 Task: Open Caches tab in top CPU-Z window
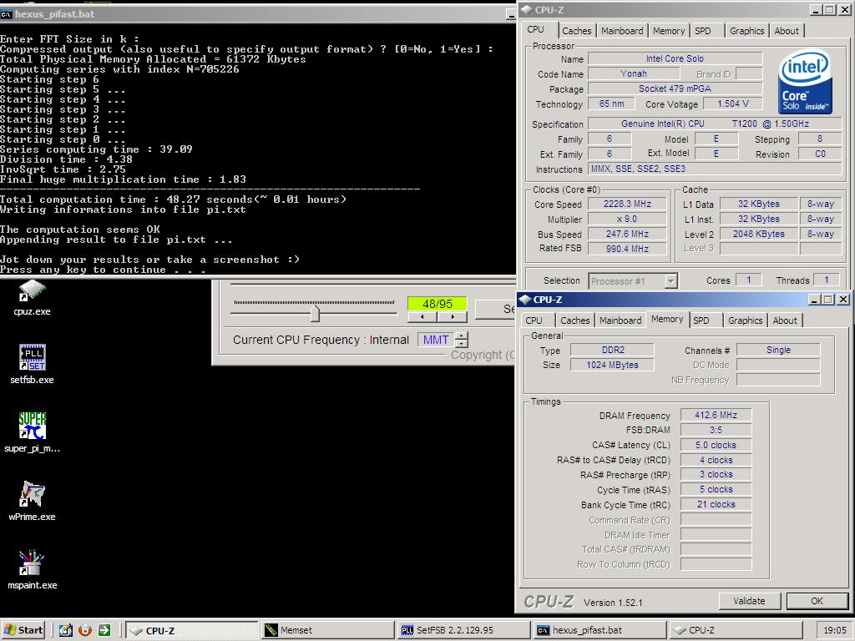(x=576, y=31)
